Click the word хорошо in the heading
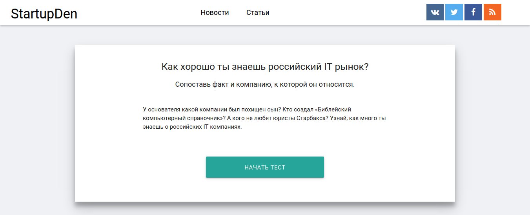530x215 pixels. pyautogui.click(x=197, y=67)
